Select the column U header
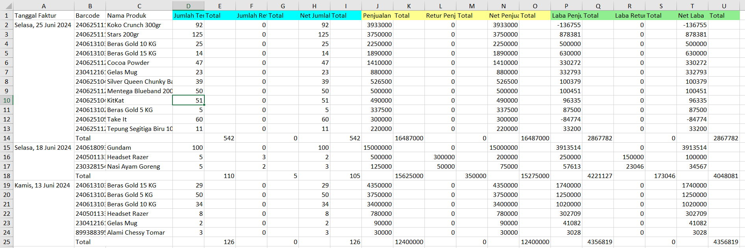The height and width of the screenshot is (248, 745). tap(724, 6)
